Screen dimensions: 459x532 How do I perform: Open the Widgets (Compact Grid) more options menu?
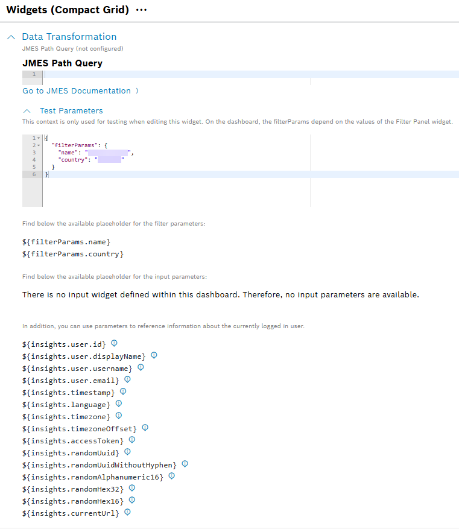(x=142, y=10)
